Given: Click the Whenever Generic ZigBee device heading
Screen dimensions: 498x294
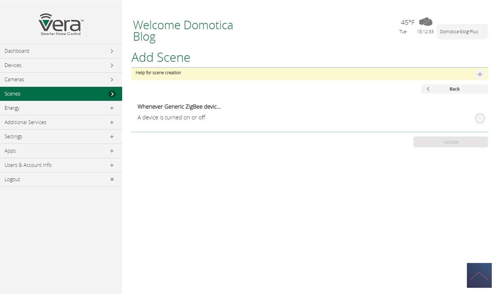Looking at the screenshot, I should 179,107.
